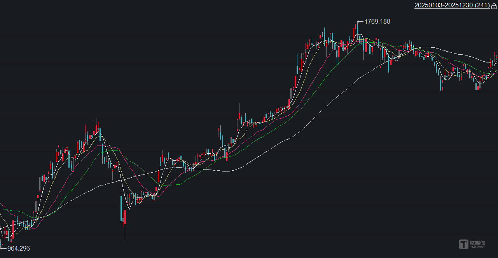
Task: Select the 964.296 lowest price label
Action: coord(19,248)
